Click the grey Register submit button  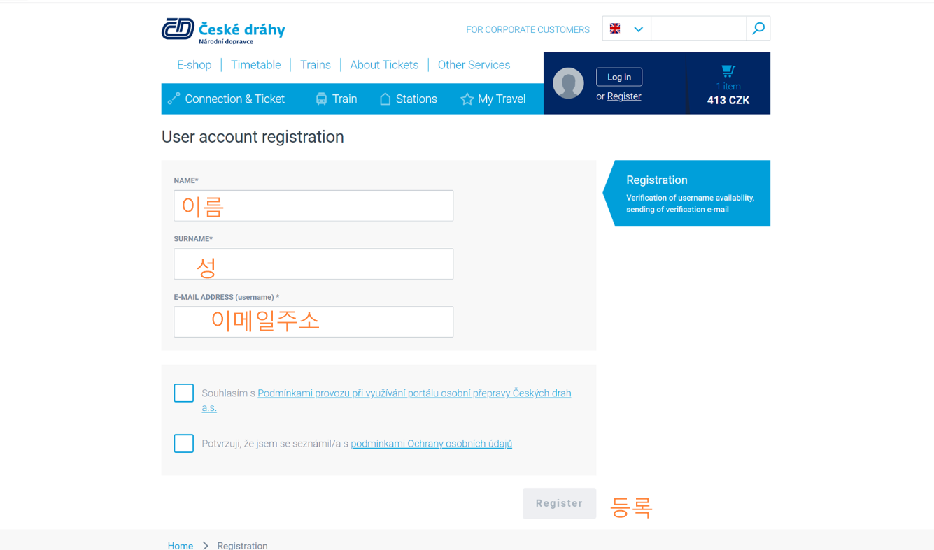[559, 503]
